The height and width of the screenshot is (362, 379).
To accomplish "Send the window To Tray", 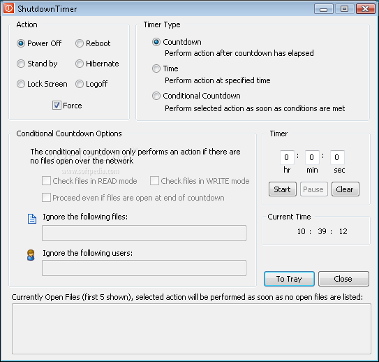I will (x=289, y=279).
